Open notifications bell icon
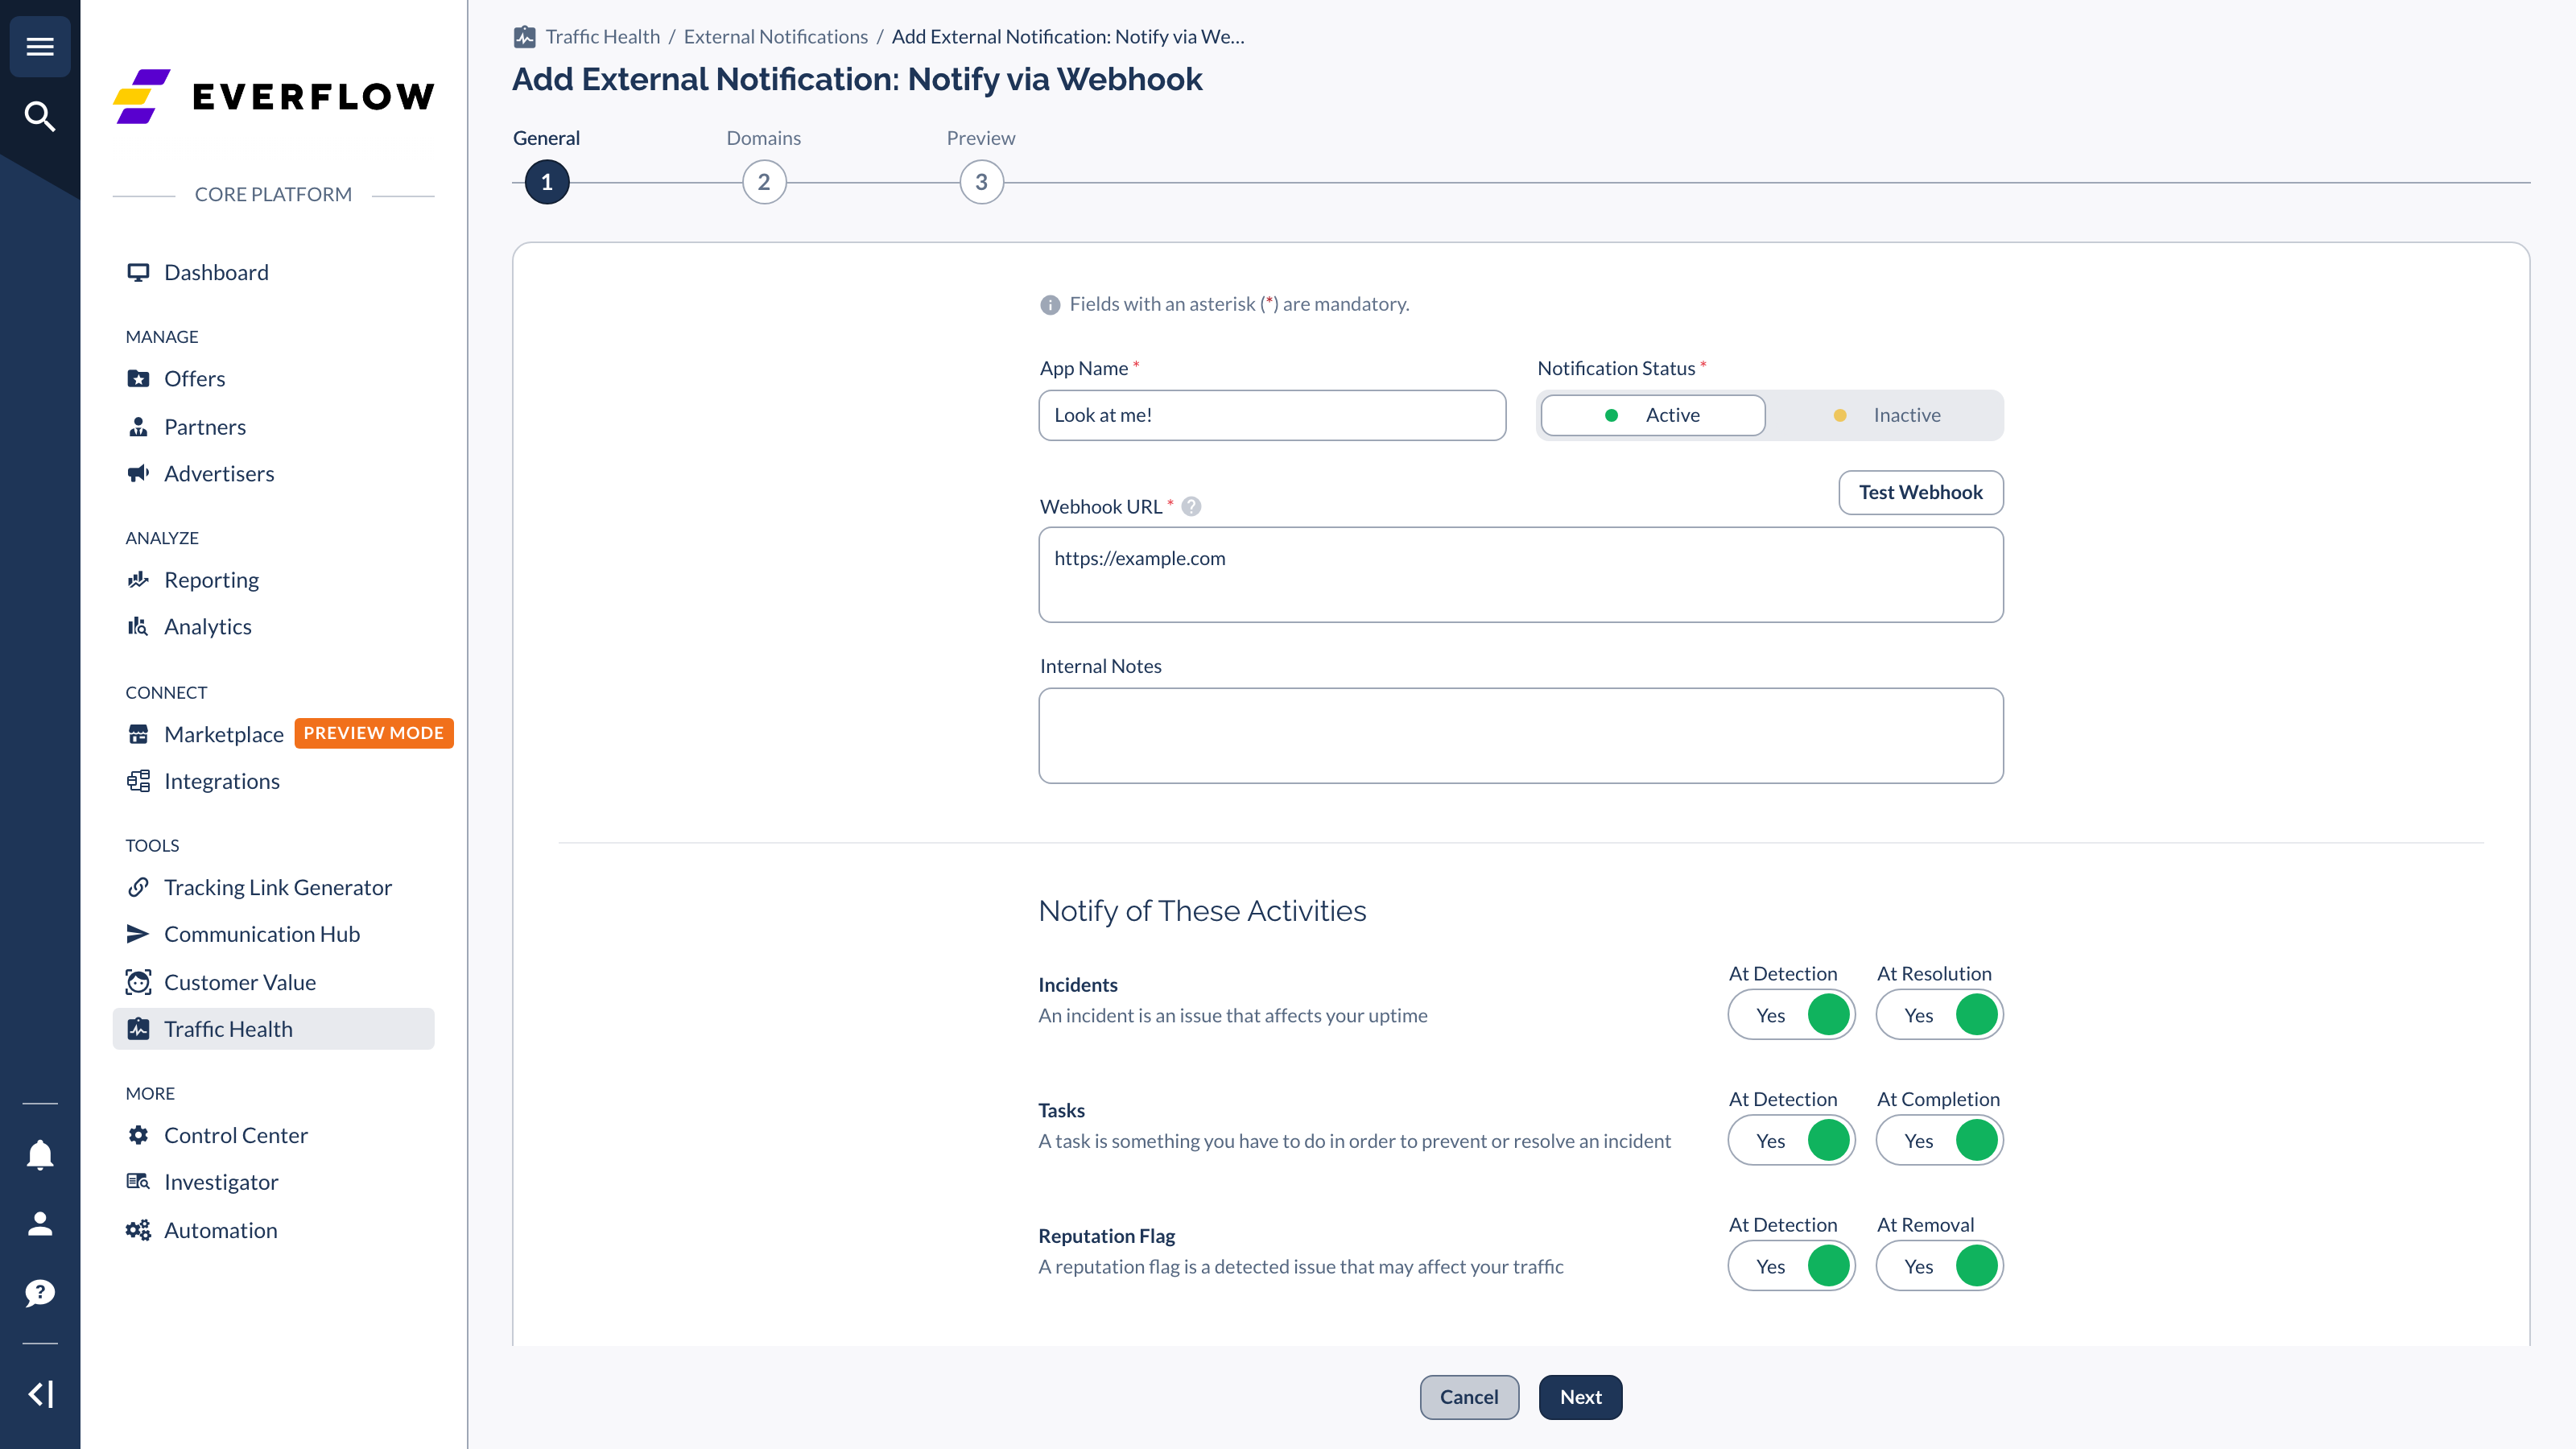The width and height of the screenshot is (2576, 1449). [x=40, y=1155]
